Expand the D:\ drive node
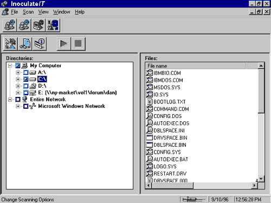 point(18,86)
